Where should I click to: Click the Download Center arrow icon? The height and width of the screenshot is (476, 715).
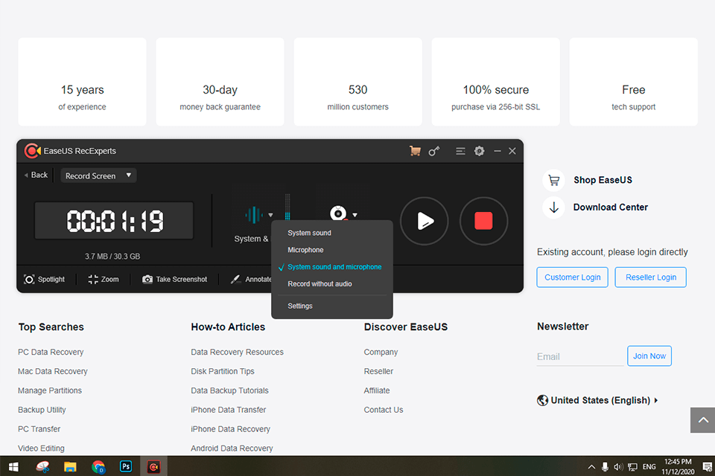click(x=553, y=208)
